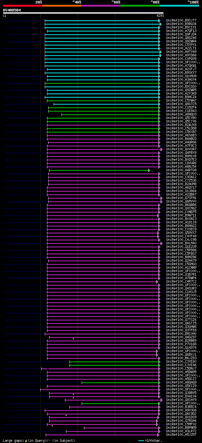Select label UniRef100_C5LDD8
202x443 pixels.
[181, 128]
